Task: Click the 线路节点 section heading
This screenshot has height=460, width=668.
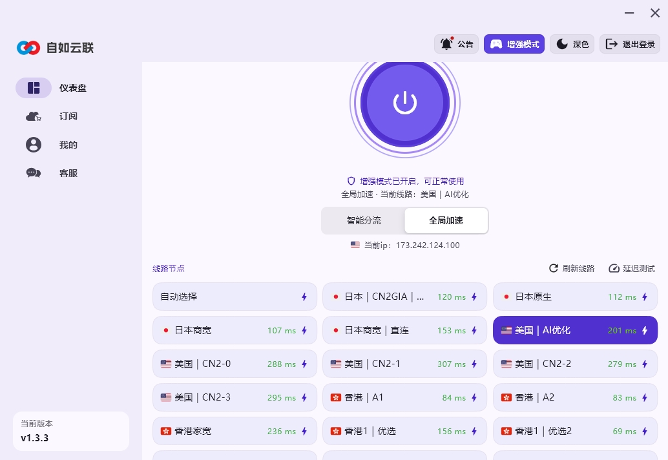Action: tap(169, 268)
